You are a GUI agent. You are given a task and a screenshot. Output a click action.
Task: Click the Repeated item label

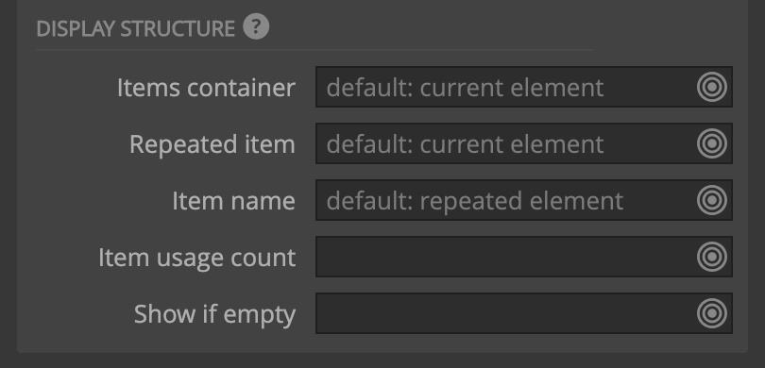tap(212, 144)
